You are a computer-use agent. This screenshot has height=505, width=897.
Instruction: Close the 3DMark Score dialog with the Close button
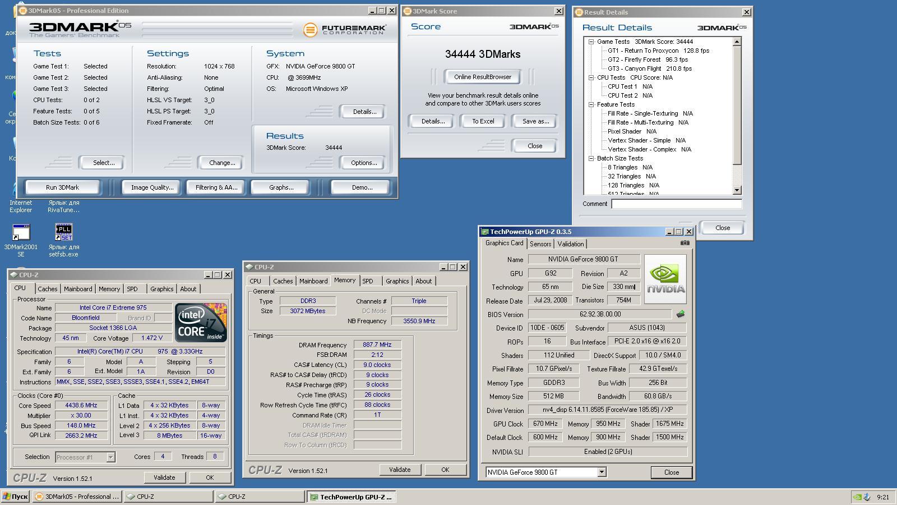tap(535, 146)
